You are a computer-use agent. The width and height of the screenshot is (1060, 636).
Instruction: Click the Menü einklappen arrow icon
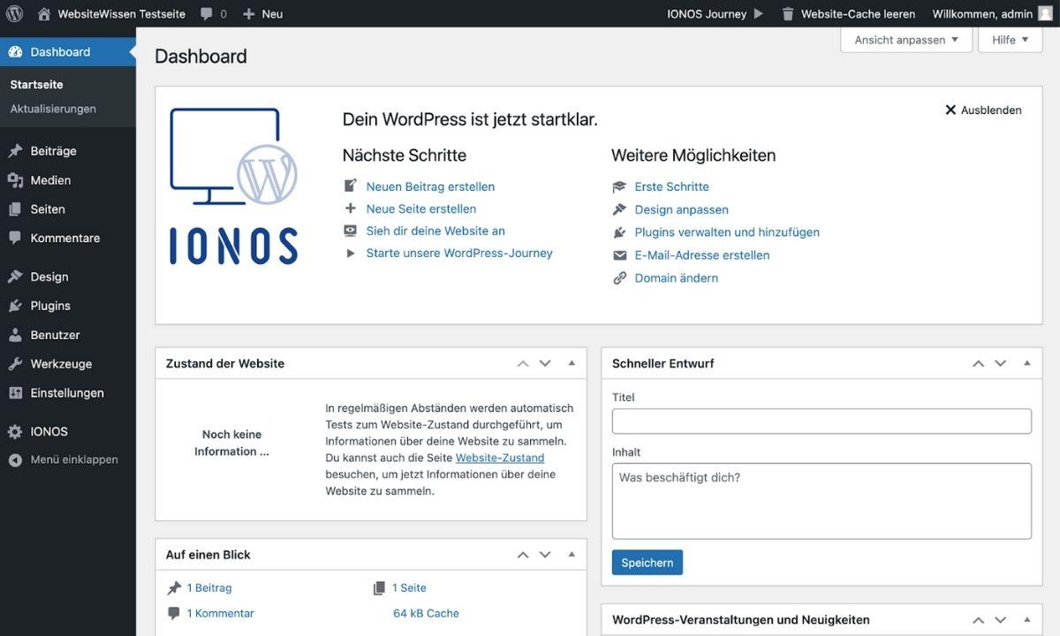click(x=15, y=460)
